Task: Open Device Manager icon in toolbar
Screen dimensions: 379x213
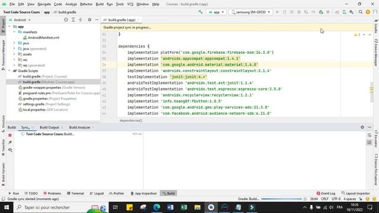Action: 344,12
